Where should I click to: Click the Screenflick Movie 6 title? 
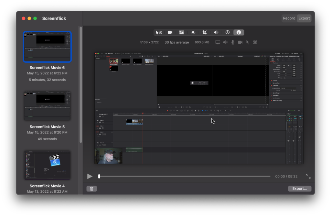(x=47, y=68)
